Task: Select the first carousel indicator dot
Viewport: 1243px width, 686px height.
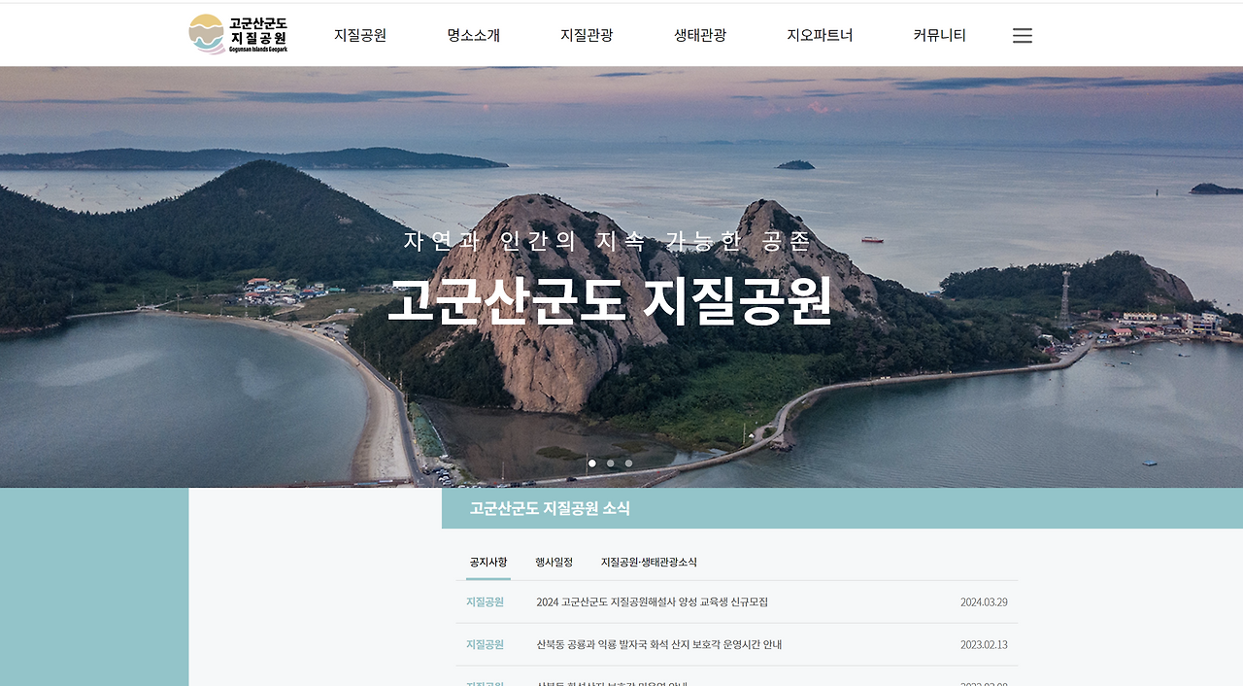Action: click(591, 463)
